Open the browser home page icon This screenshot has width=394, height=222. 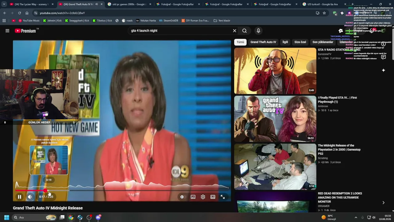(x=27, y=13)
